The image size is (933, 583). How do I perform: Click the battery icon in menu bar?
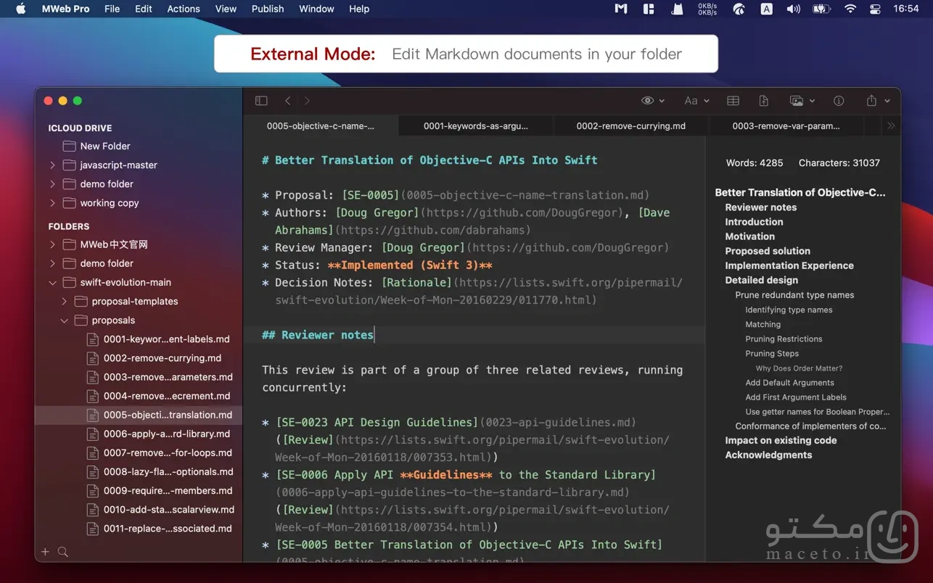[821, 9]
